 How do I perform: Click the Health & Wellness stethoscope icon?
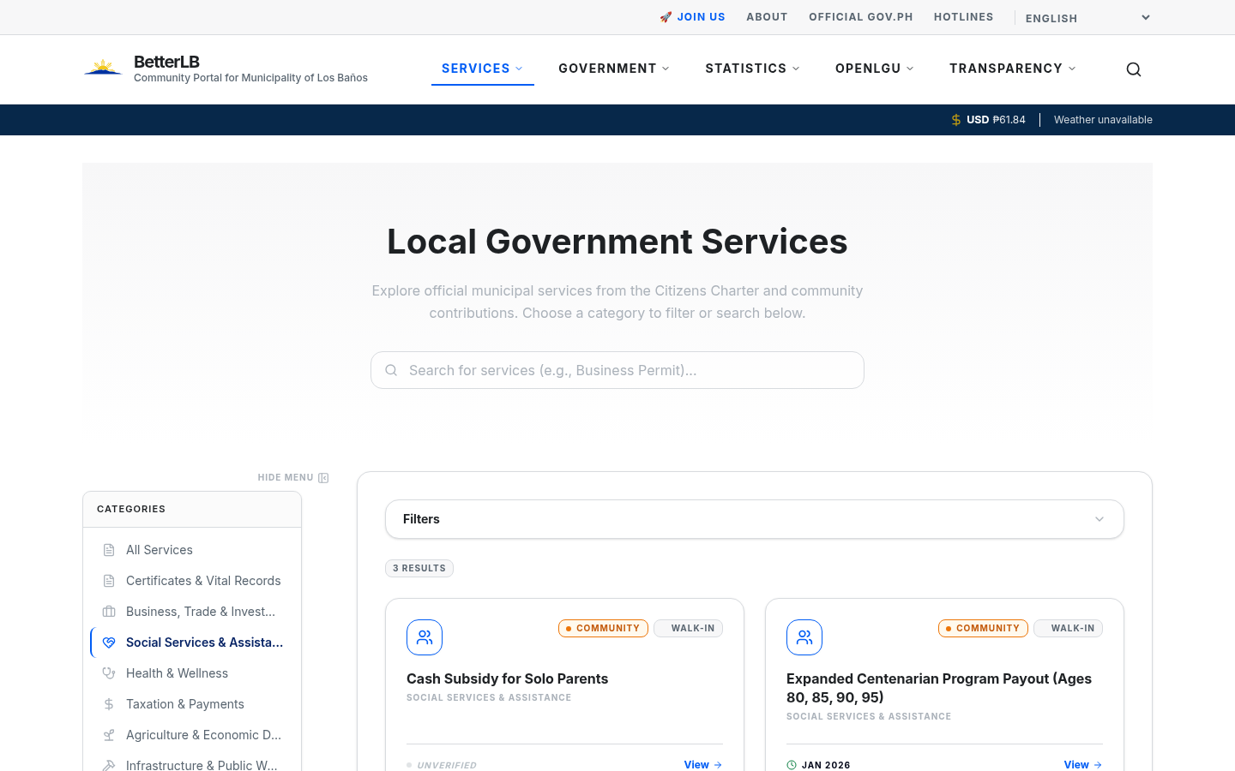pos(109,673)
